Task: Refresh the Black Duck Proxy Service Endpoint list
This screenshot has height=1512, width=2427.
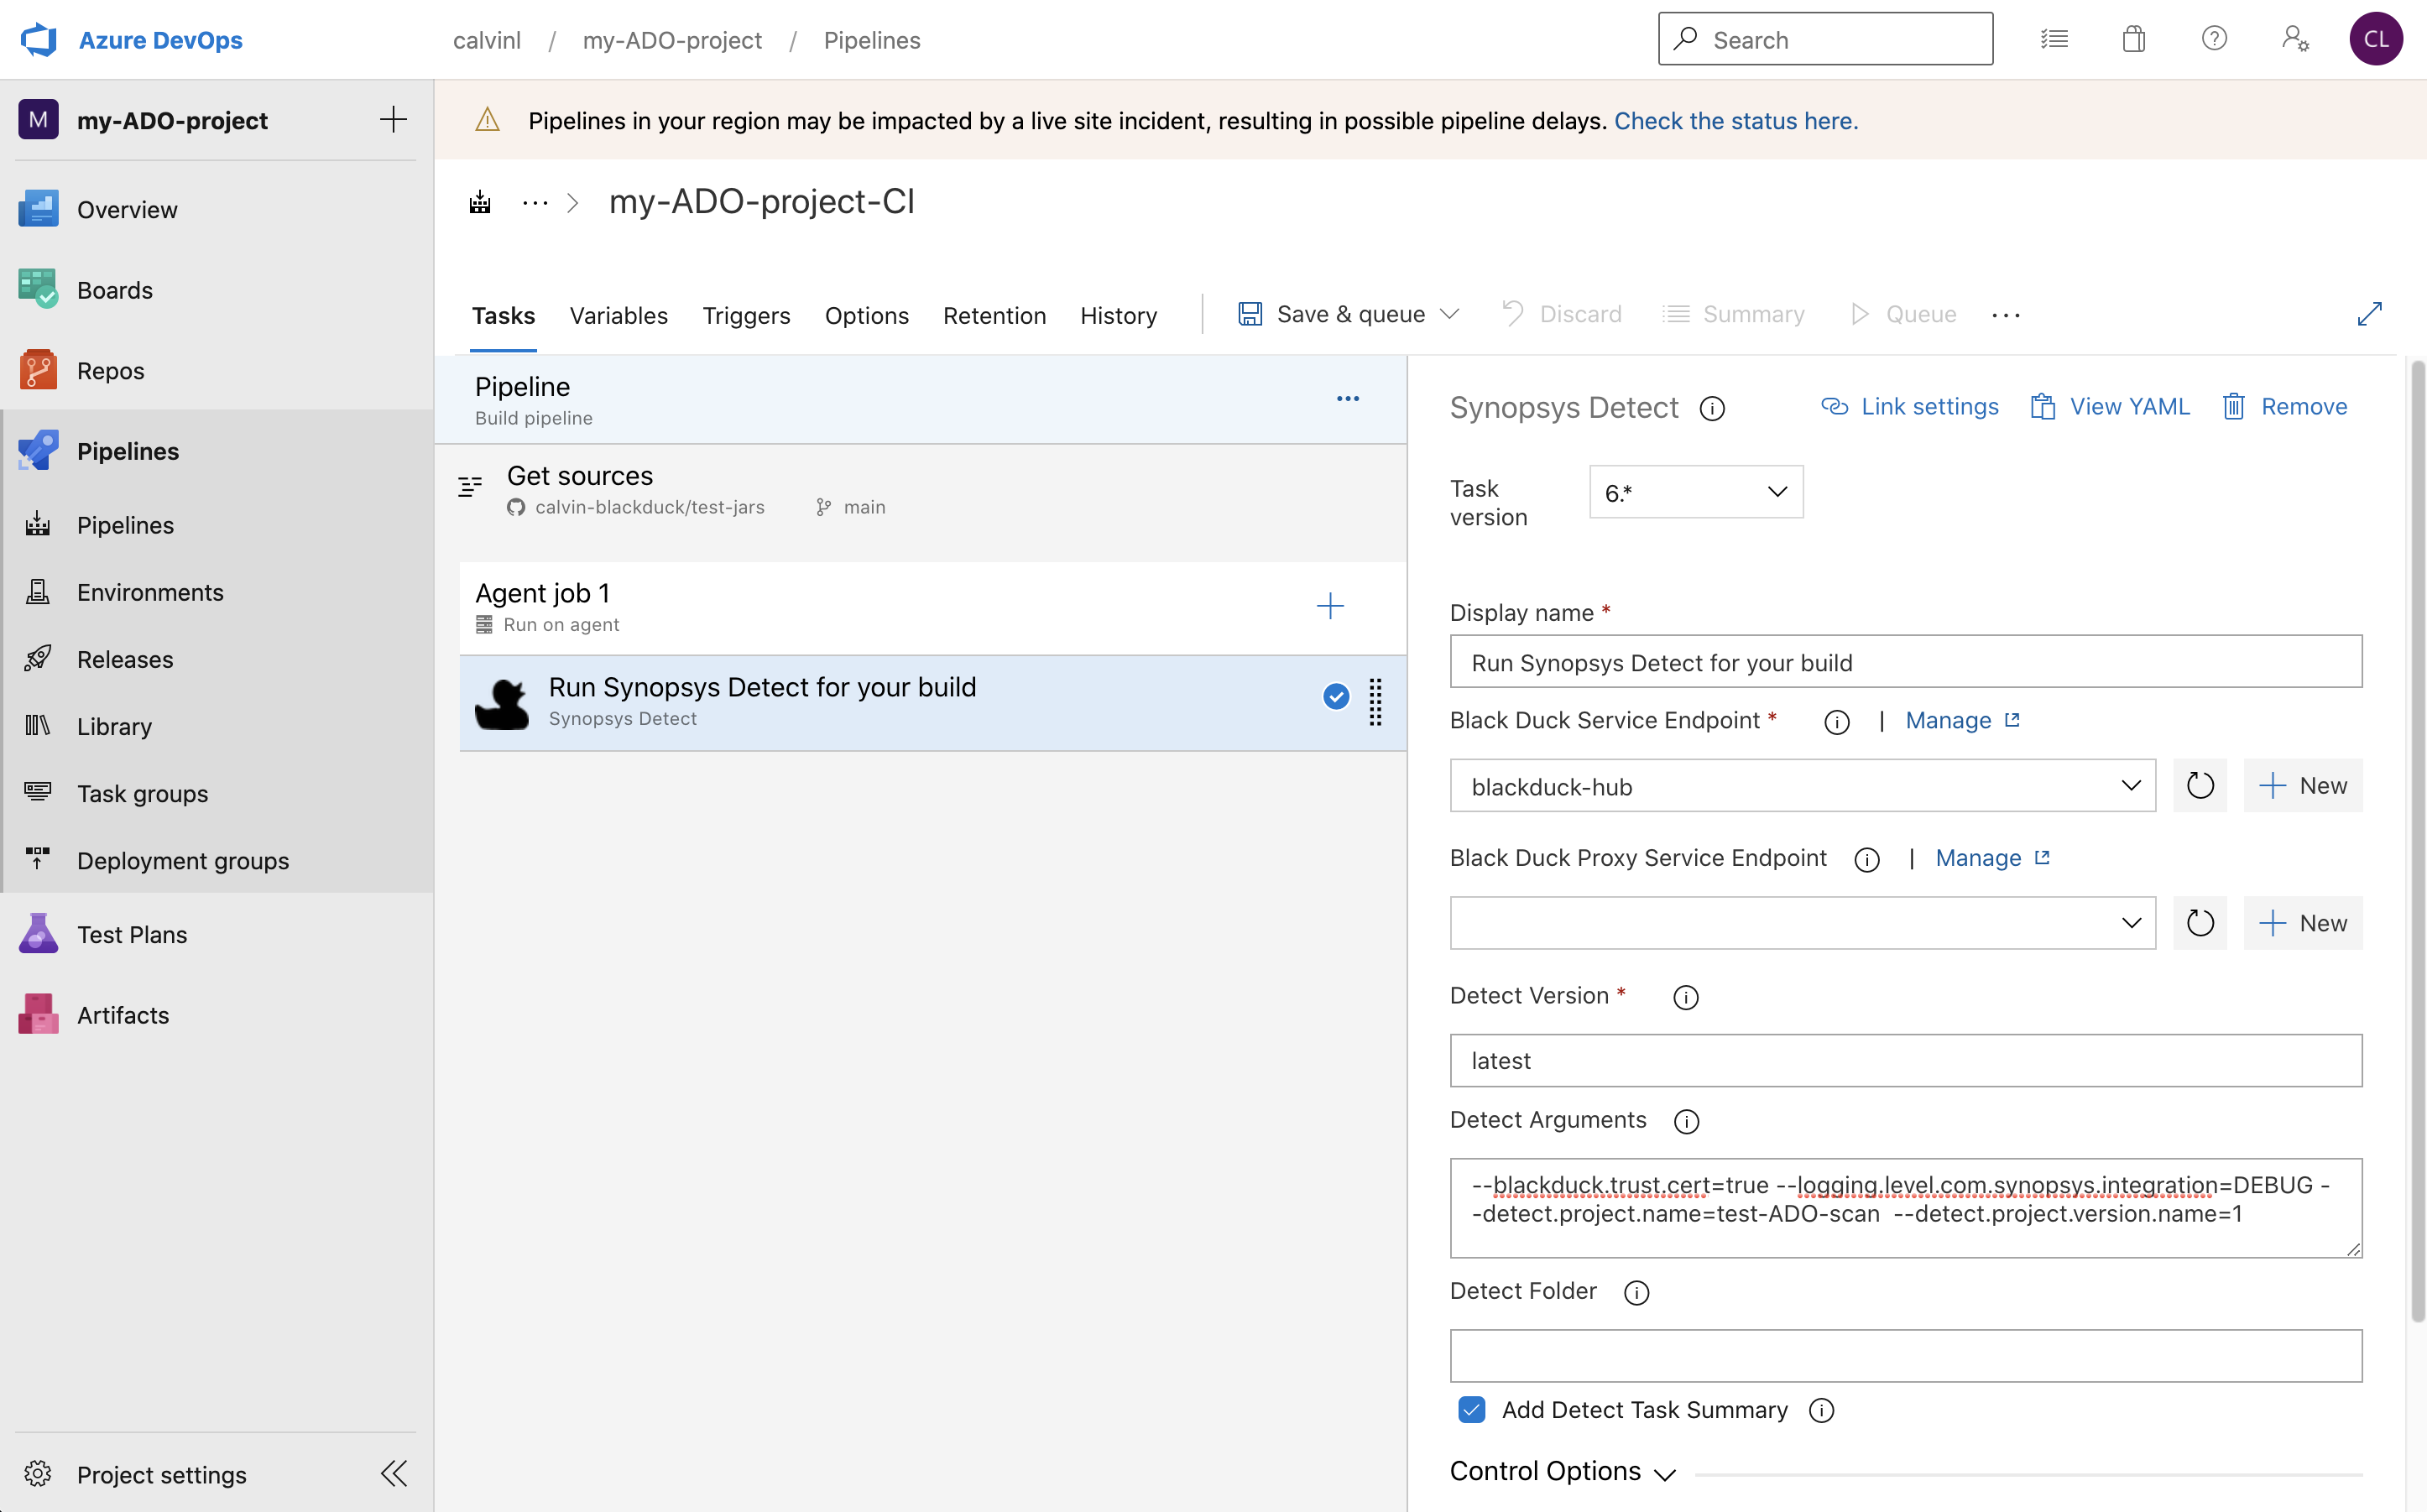Action: coord(2200,923)
